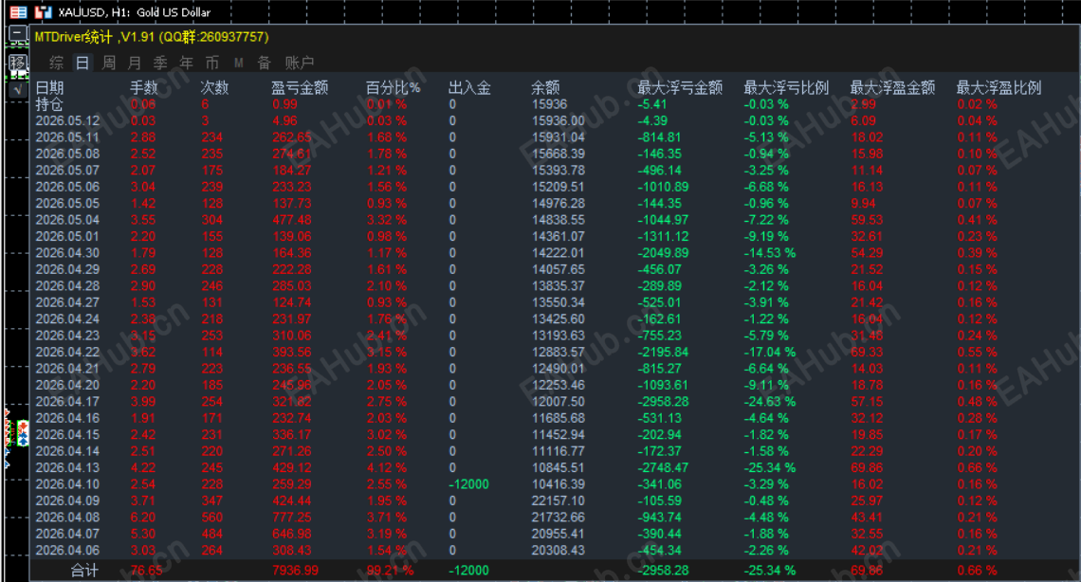
Task: Click the 2026.05.06 date cell
Action: 67,187
